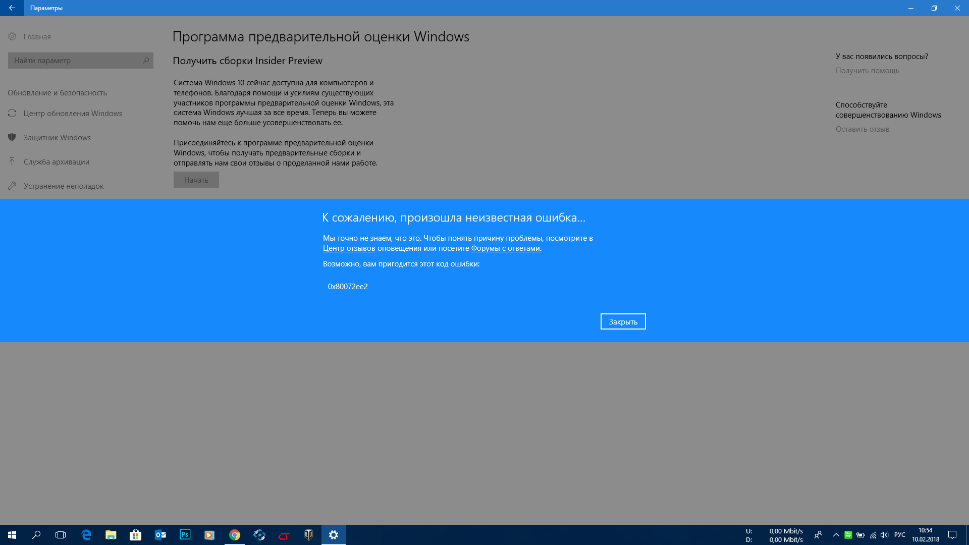Click the search параметр input field
This screenshot has height=545, width=969.
pyautogui.click(x=80, y=60)
